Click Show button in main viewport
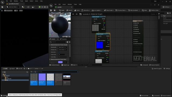Screen dimensions: 172x97 [x=21, y=11]
